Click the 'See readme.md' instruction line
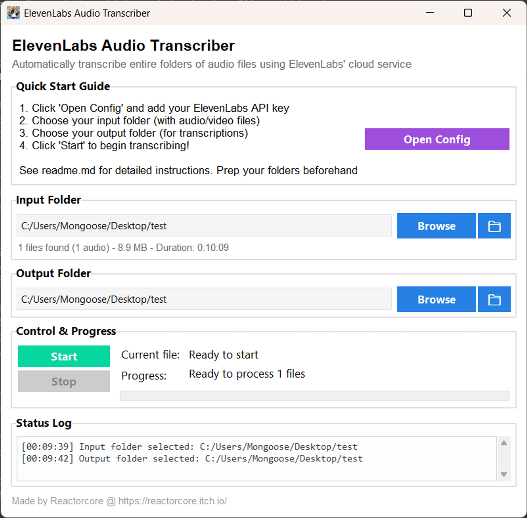 [188, 170]
